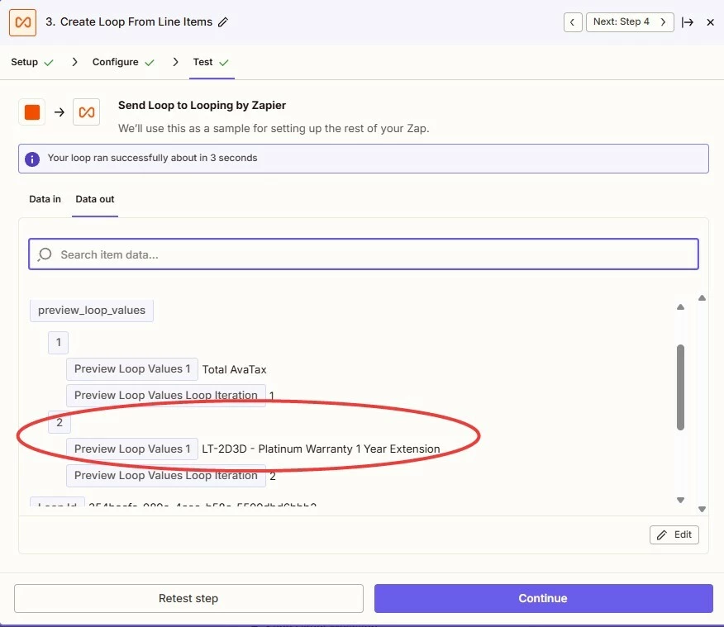
Task: Click Total AvaTax value
Action: tap(234, 369)
